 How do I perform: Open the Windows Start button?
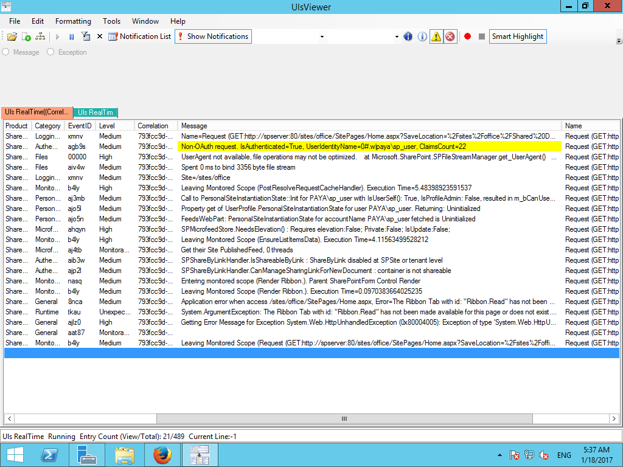[15, 455]
